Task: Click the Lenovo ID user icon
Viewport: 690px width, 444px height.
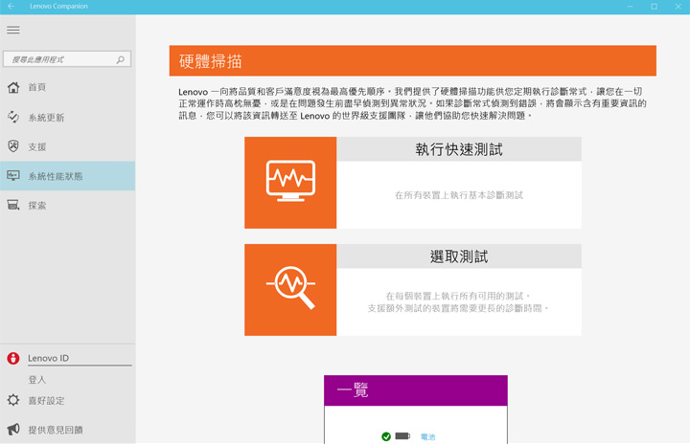Action: tap(12, 359)
